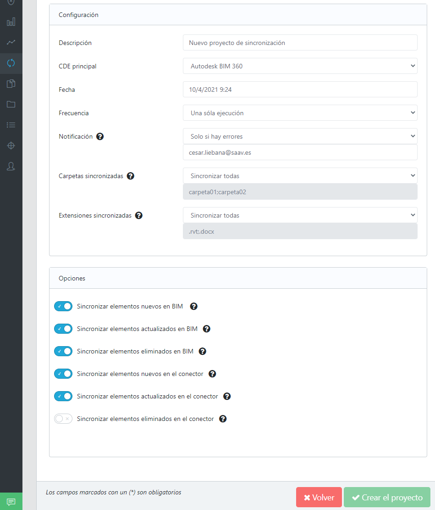
Task: Click the Volver button
Action: click(x=319, y=497)
